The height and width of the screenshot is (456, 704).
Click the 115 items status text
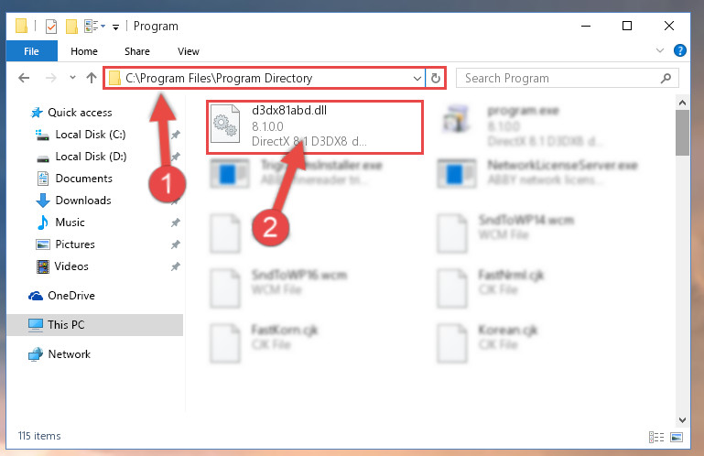pyautogui.click(x=39, y=436)
